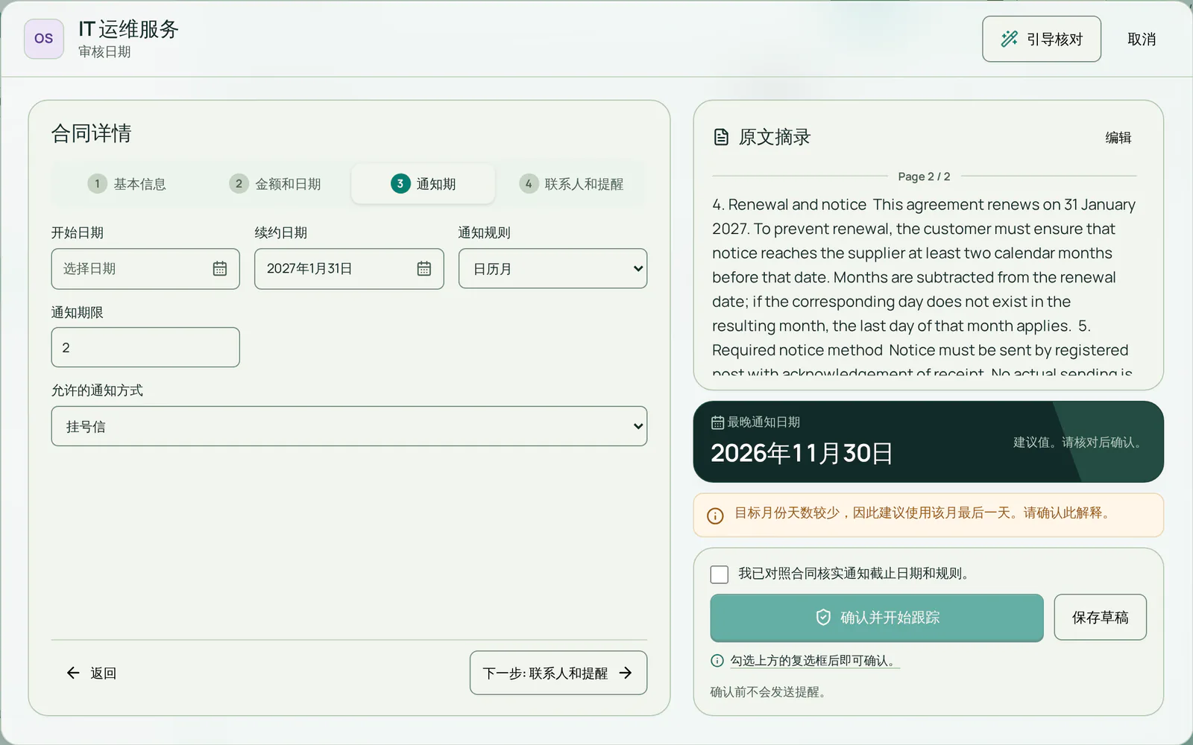
Task: Open calendar picker for 开始日期
Action: [x=220, y=269]
